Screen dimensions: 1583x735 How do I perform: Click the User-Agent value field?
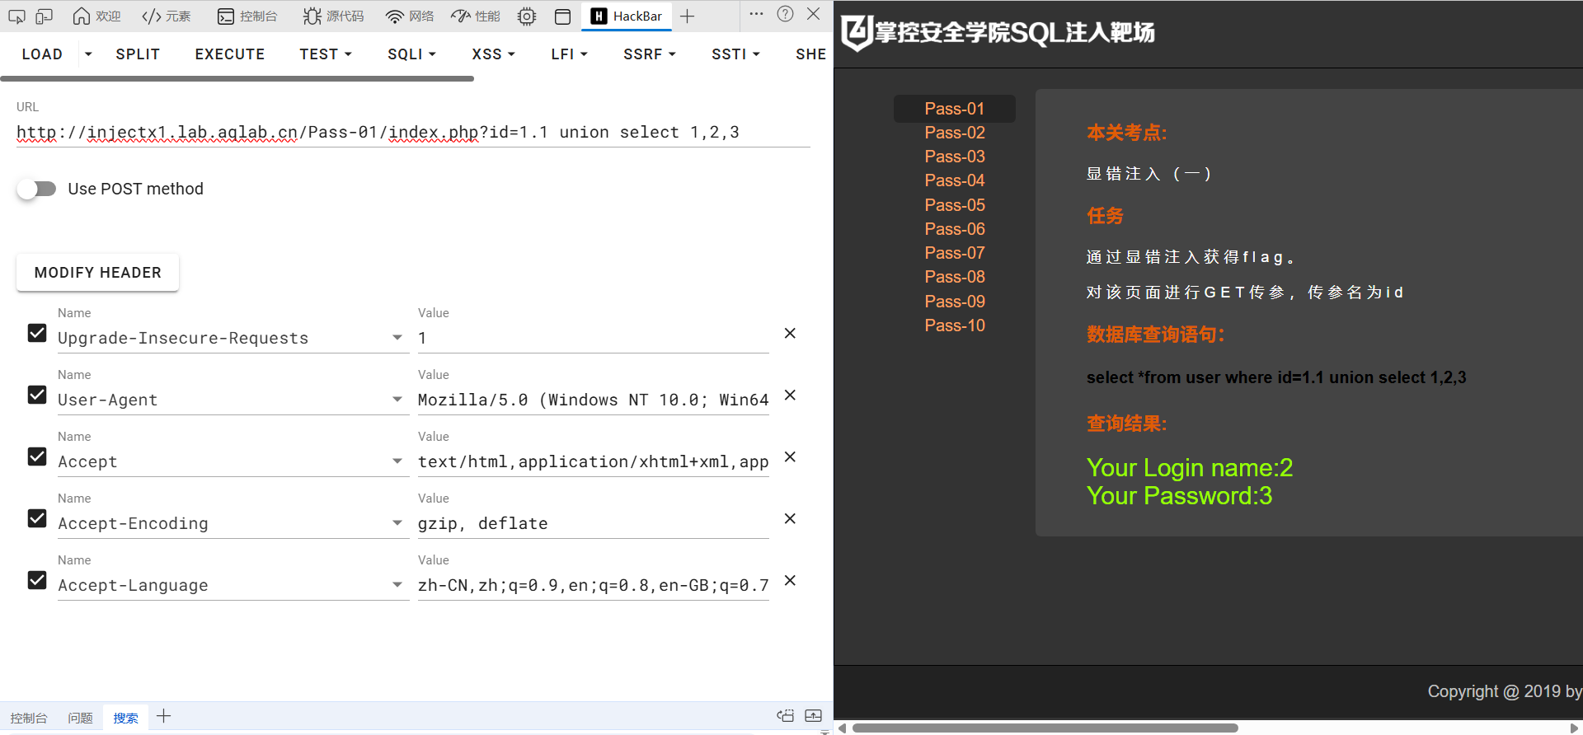click(594, 400)
